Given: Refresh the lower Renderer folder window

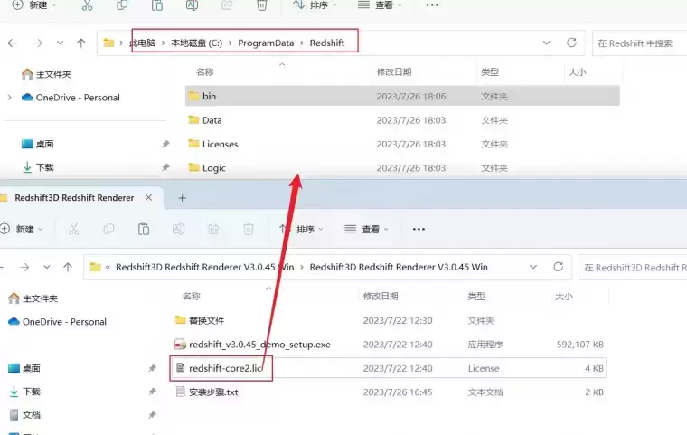Looking at the screenshot, I should (559, 267).
